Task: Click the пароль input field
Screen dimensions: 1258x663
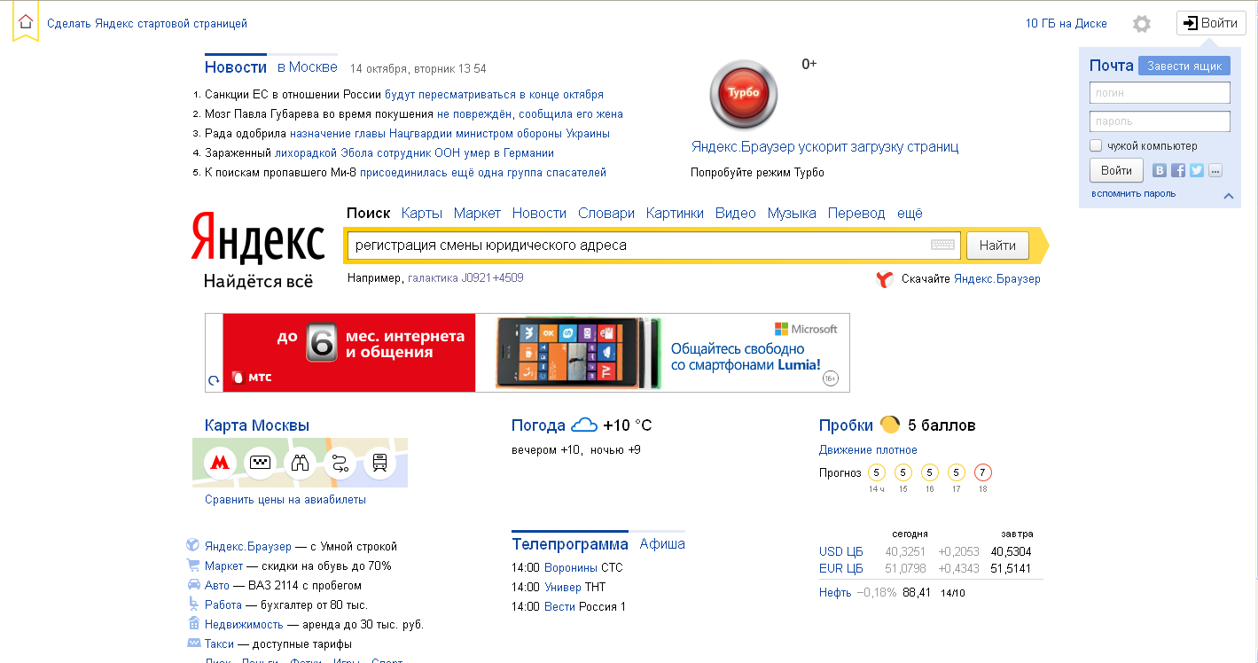Action: coord(1160,121)
